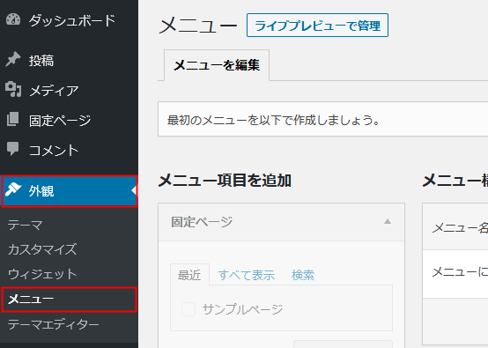The height and width of the screenshot is (348, 488).
Task: Open the 投稿 sidebar menu
Action: 41,61
